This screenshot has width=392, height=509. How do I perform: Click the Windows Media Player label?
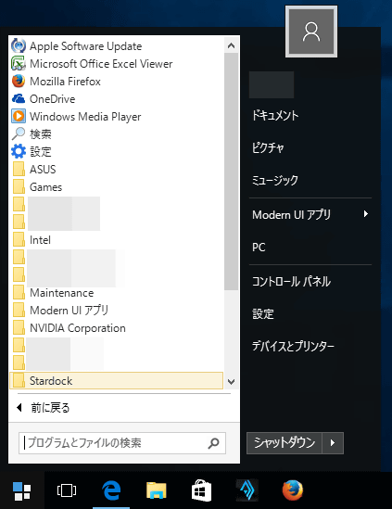pyautogui.click(x=85, y=117)
